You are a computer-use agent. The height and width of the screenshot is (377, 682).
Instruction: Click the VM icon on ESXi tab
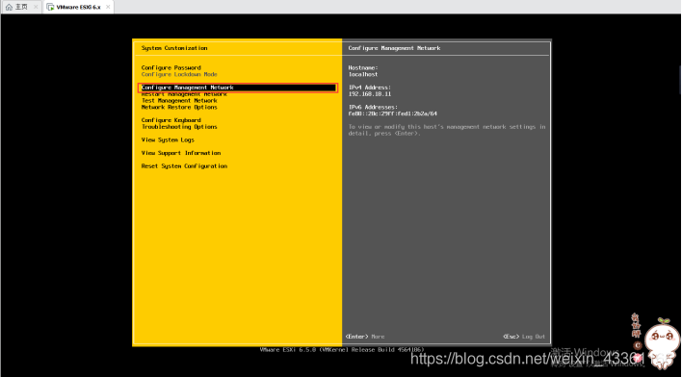[50, 7]
